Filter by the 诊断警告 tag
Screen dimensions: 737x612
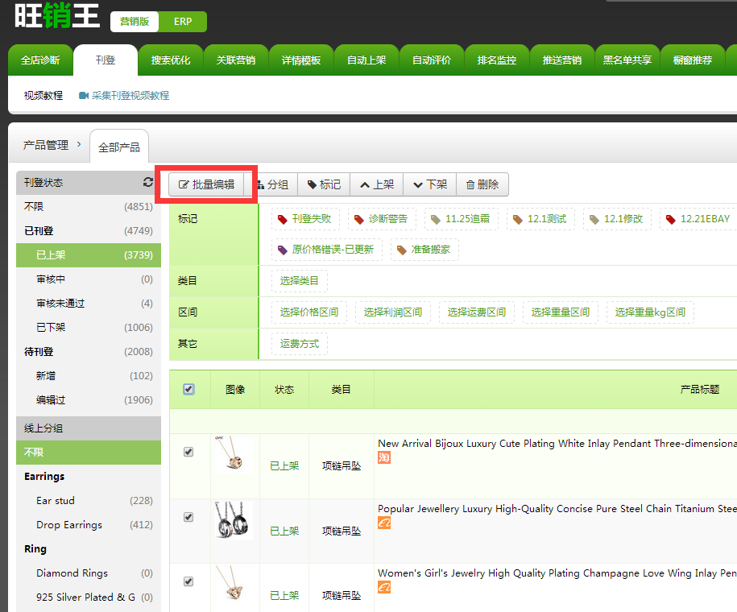point(382,219)
